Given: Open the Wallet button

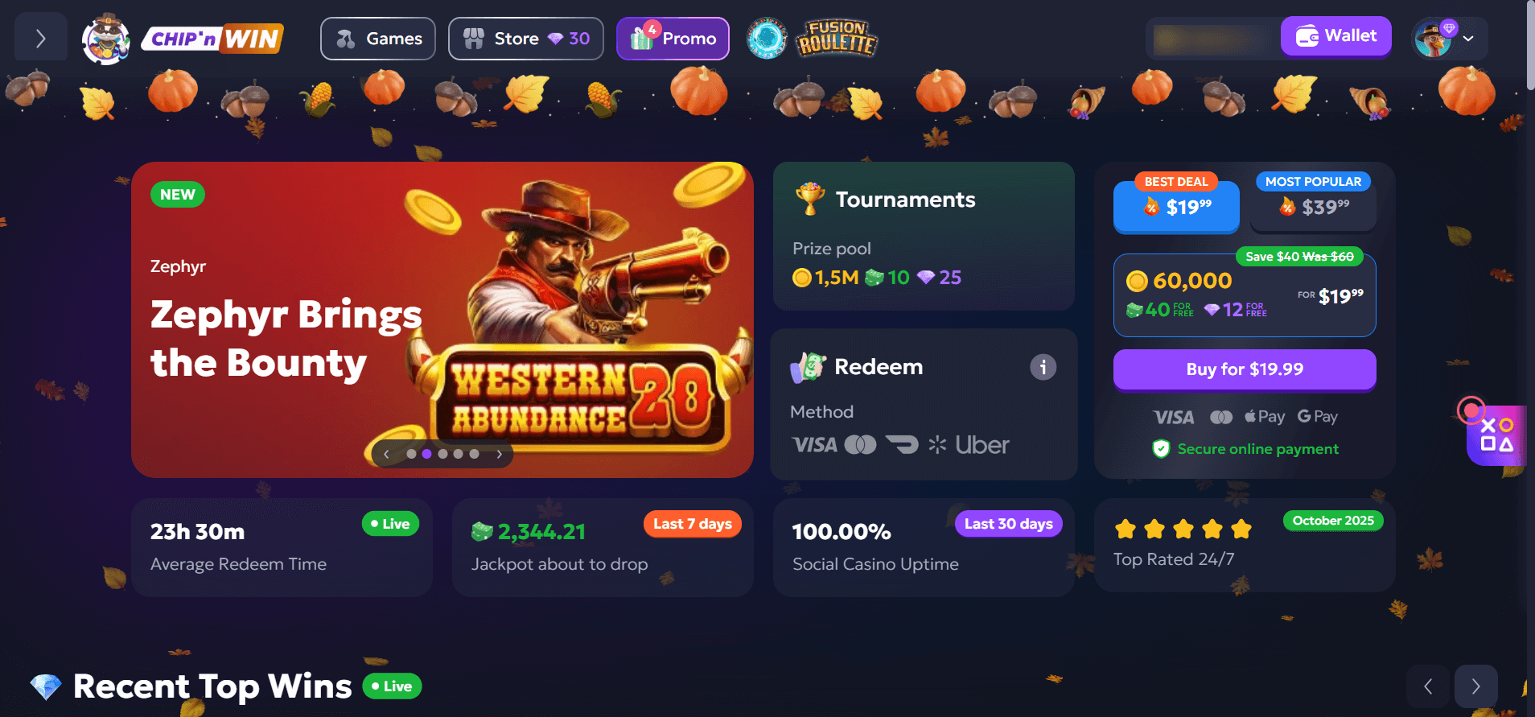Looking at the screenshot, I should tap(1335, 36).
